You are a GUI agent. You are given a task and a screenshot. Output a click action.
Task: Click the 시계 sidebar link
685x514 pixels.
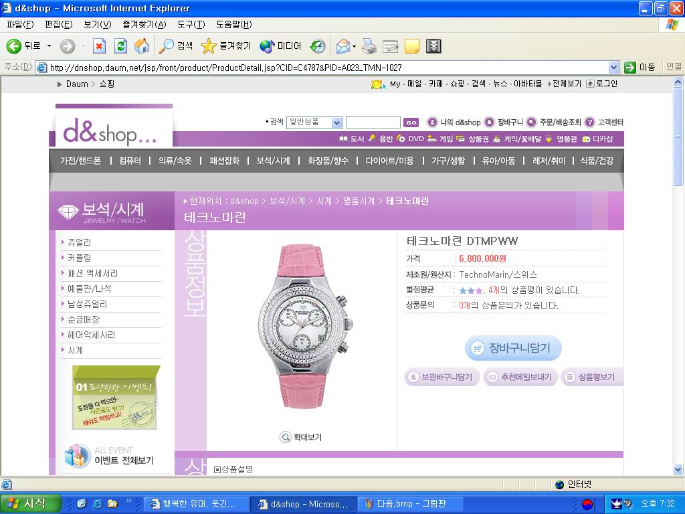click(x=75, y=350)
